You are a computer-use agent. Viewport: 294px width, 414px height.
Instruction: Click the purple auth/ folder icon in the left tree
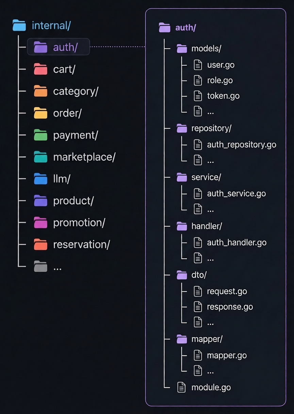click(40, 47)
